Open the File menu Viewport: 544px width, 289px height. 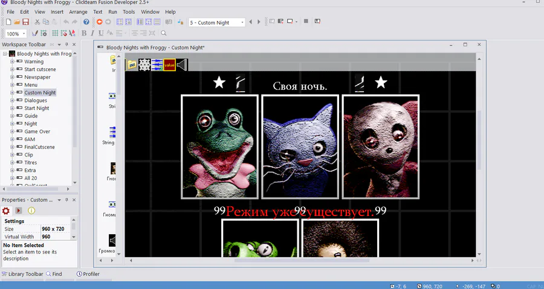point(10,12)
